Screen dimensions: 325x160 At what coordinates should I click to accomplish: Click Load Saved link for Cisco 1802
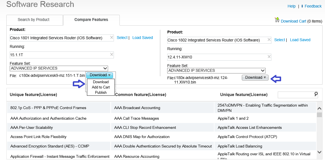[x=300, y=40]
